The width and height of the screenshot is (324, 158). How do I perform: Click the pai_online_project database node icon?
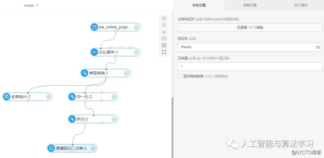pos(94,27)
